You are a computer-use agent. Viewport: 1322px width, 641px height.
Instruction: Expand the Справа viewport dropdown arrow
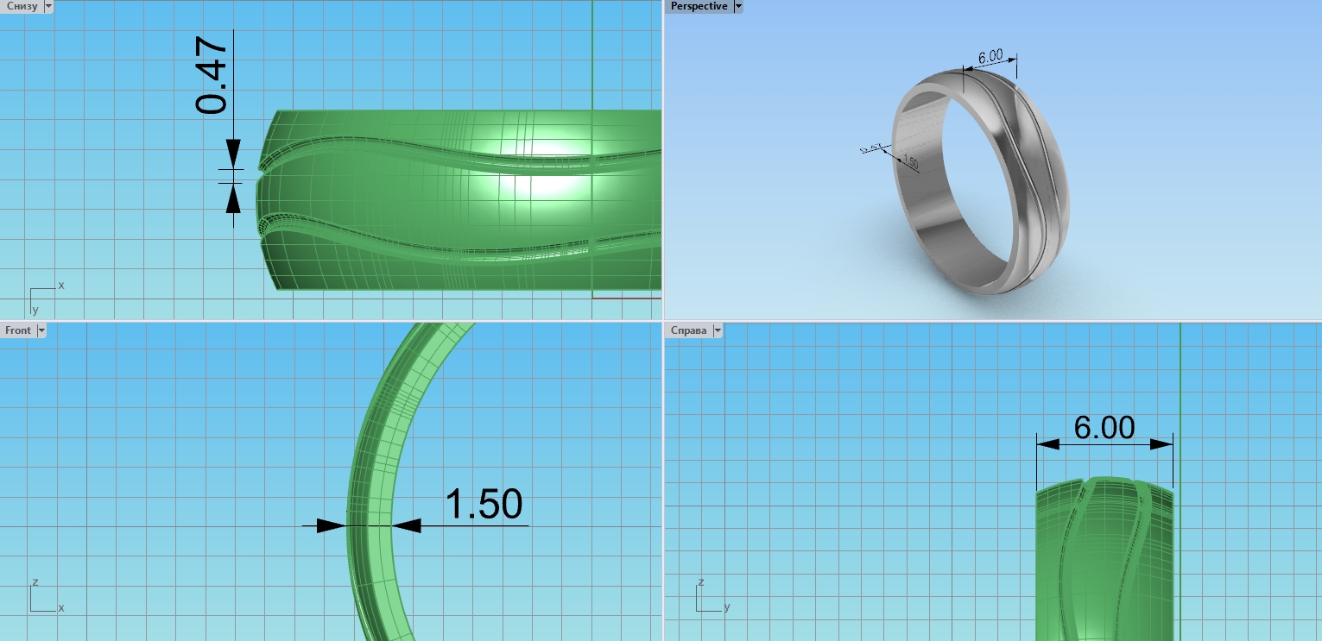click(717, 330)
